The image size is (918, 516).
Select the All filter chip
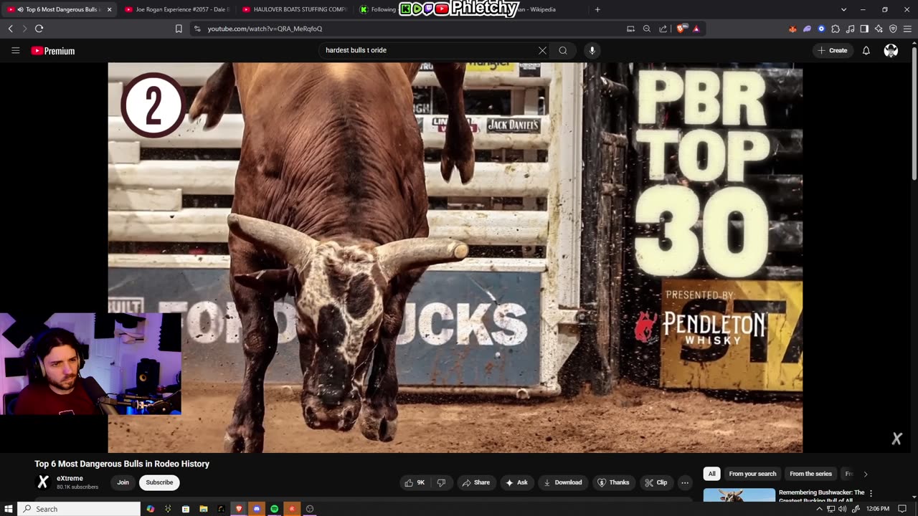point(711,474)
